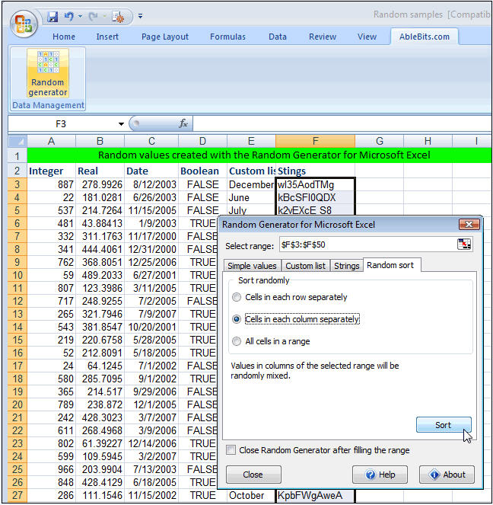Image resolution: width=493 pixels, height=505 pixels.
Task: Open the View ribbon tab
Action: 367,37
